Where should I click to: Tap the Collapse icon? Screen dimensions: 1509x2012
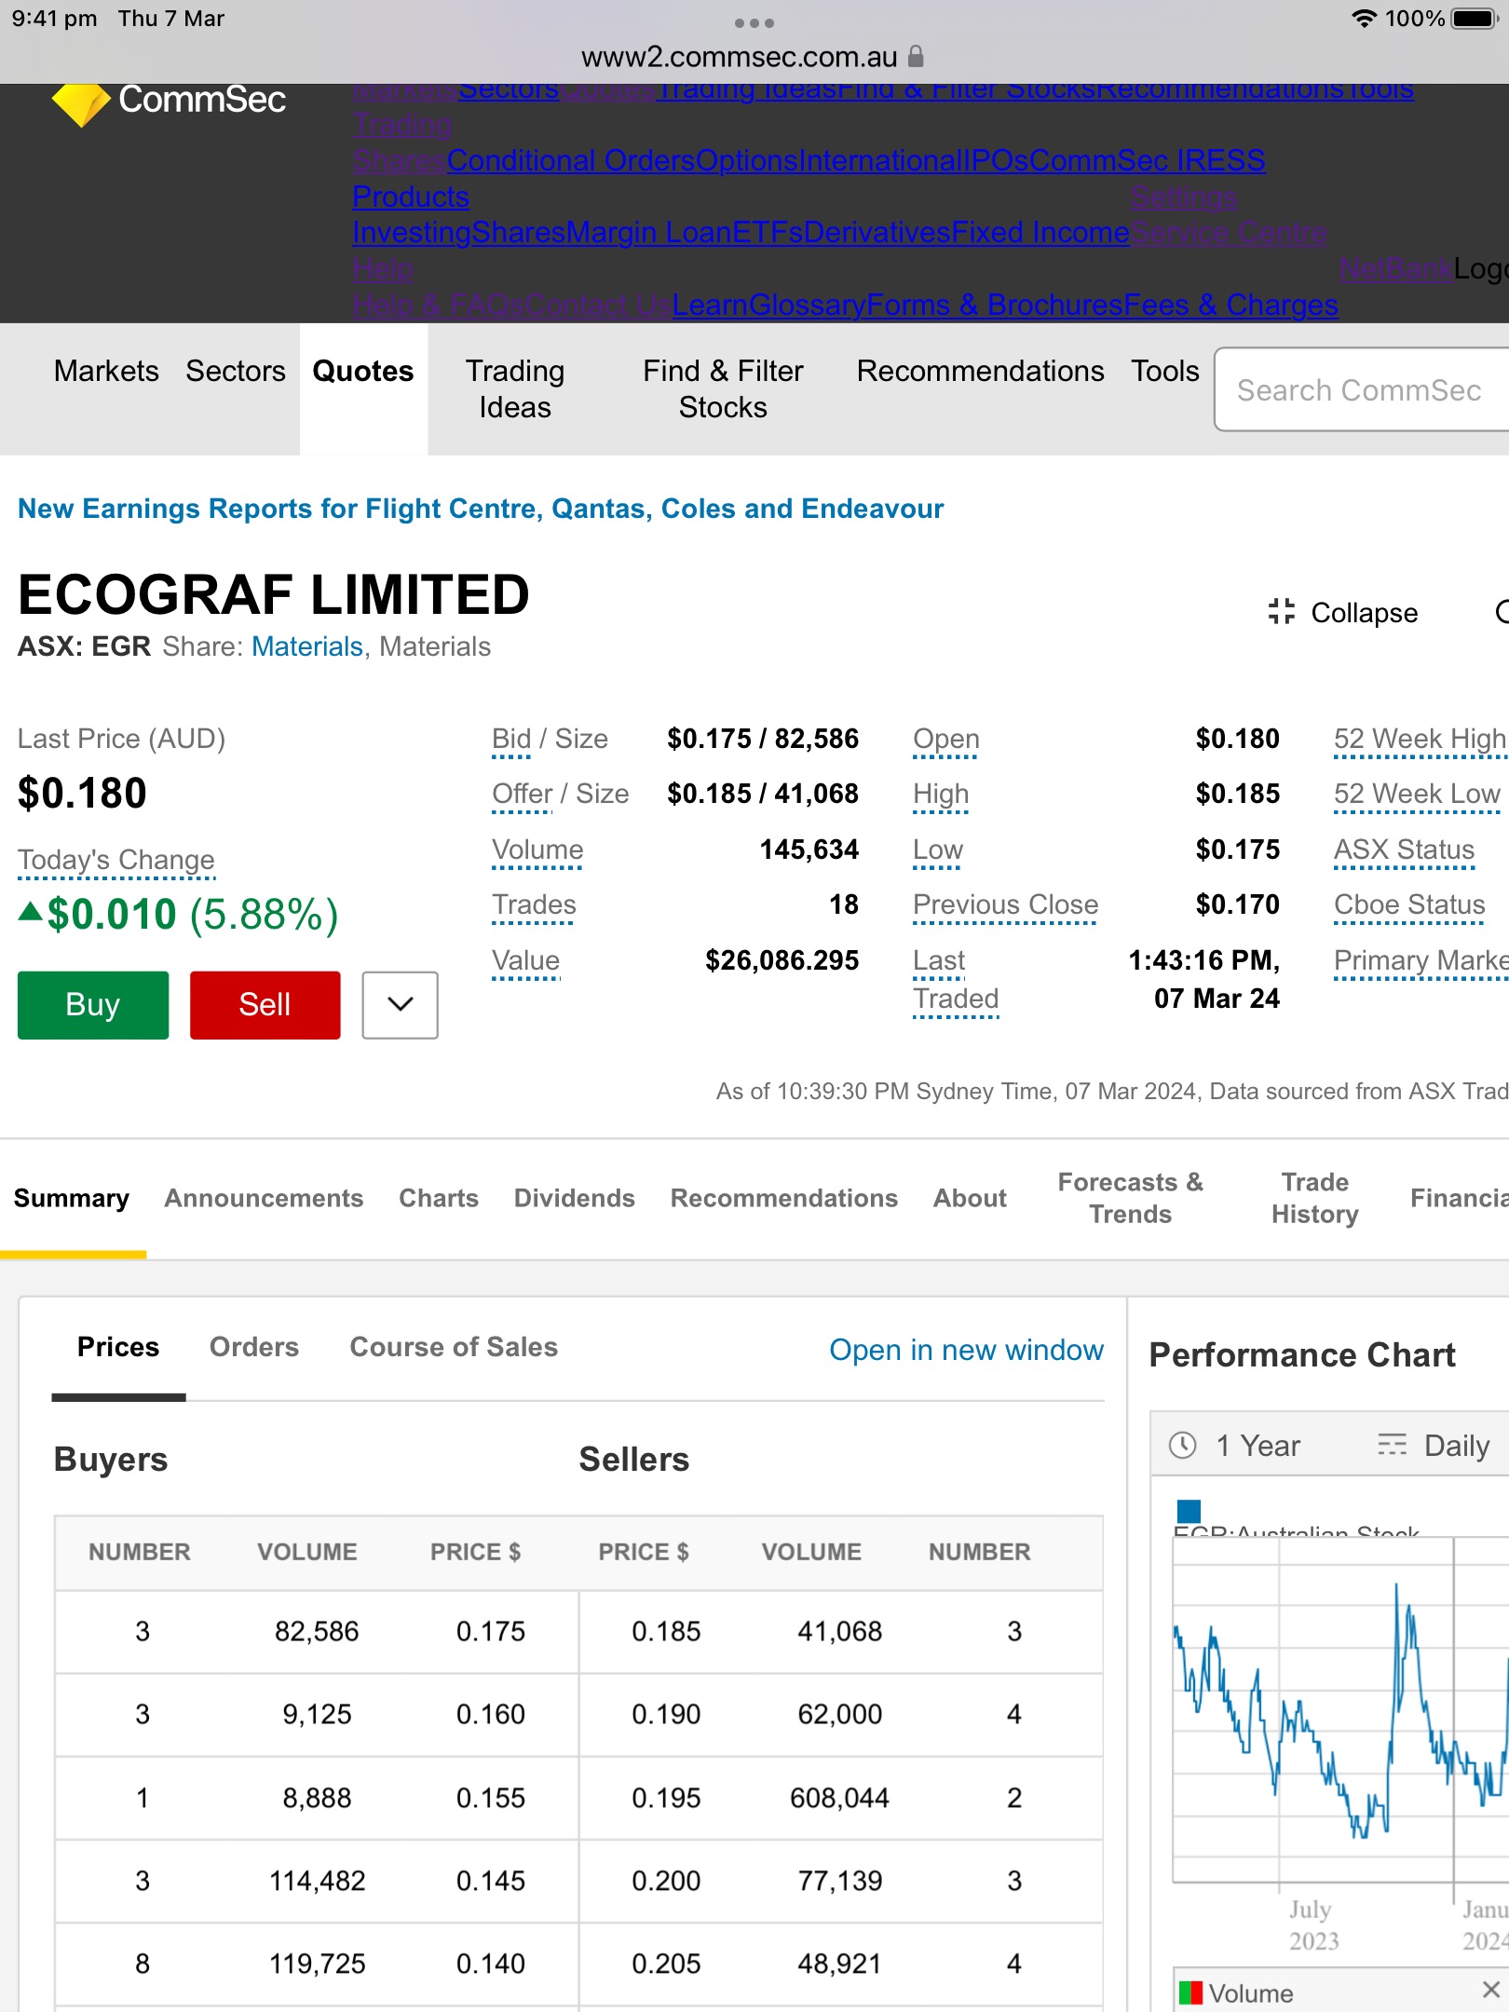pyautogui.click(x=1282, y=612)
